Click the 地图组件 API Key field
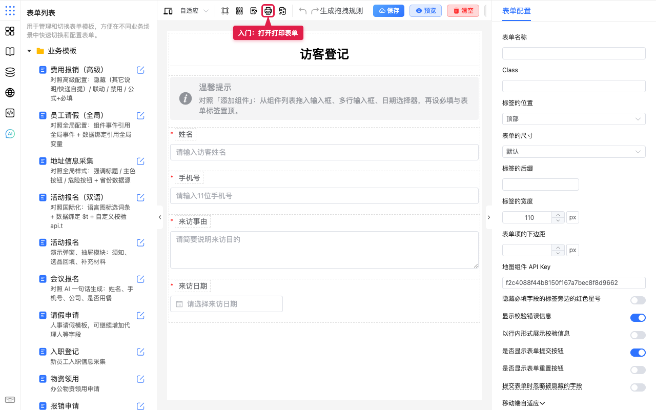656x410 pixels. pyautogui.click(x=573, y=283)
